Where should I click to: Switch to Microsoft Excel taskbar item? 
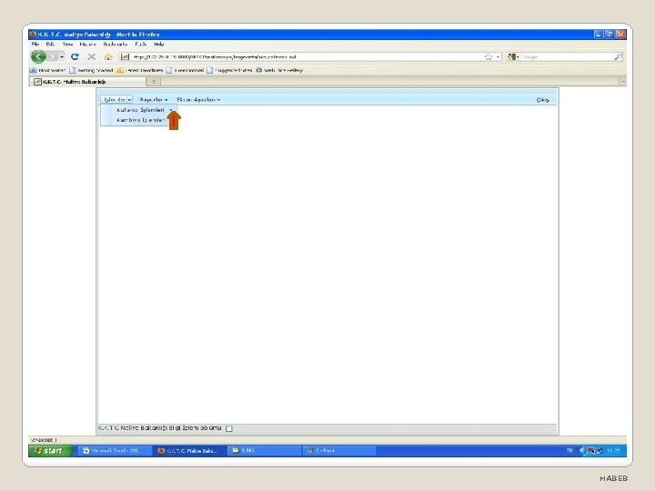click(114, 450)
